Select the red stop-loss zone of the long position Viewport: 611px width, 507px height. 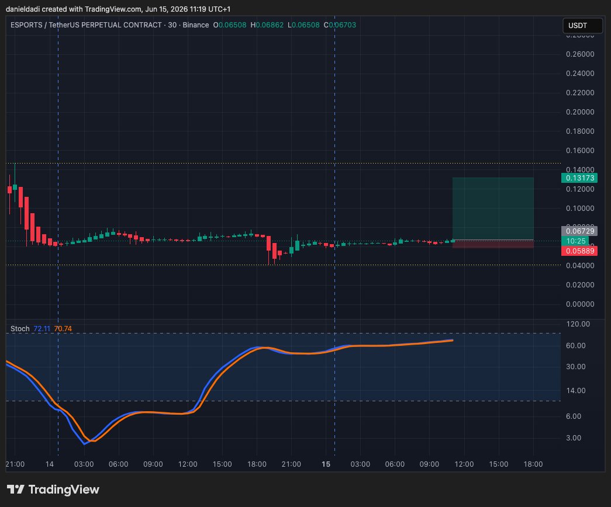[x=493, y=244]
